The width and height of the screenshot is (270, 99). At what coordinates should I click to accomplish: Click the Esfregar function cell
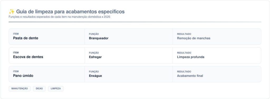95,57
